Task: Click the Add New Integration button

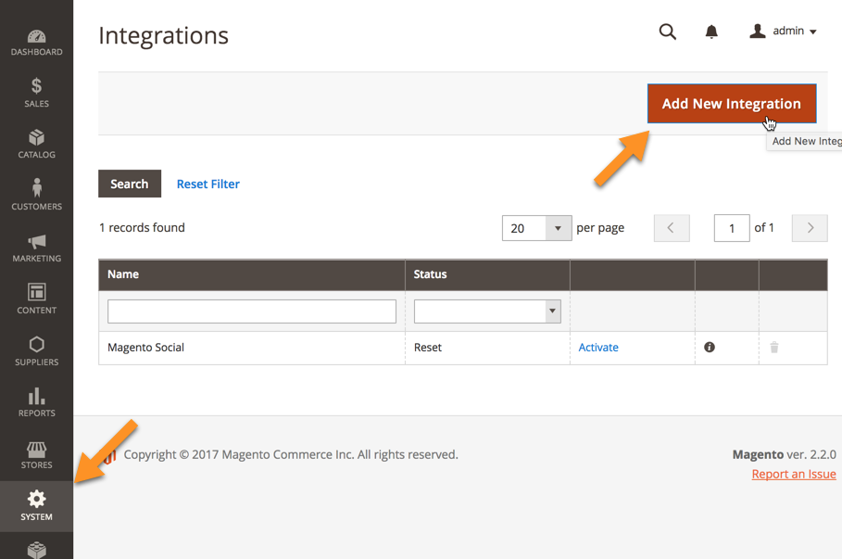Action: [x=732, y=104]
